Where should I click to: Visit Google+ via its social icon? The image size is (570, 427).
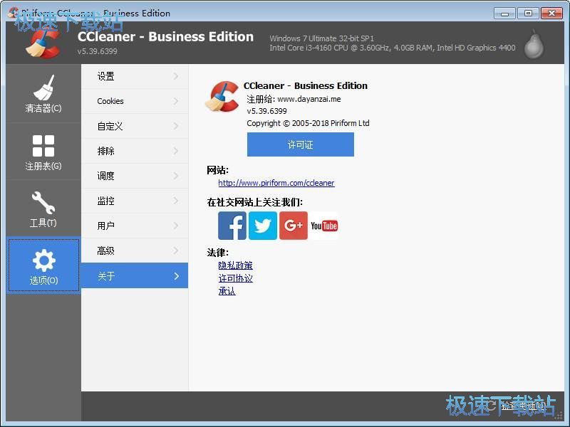pyautogui.click(x=293, y=226)
